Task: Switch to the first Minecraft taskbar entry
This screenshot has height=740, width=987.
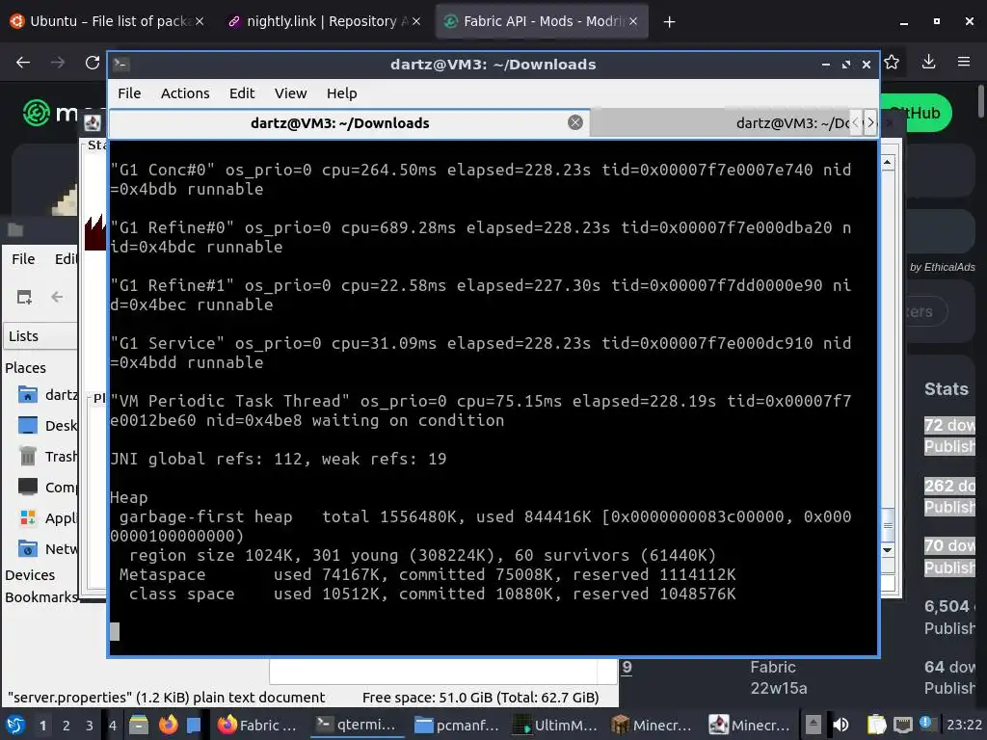Action: [x=654, y=725]
